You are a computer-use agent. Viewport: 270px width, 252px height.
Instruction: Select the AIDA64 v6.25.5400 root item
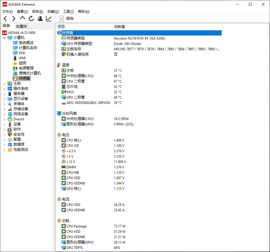click(x=19, y=32)
